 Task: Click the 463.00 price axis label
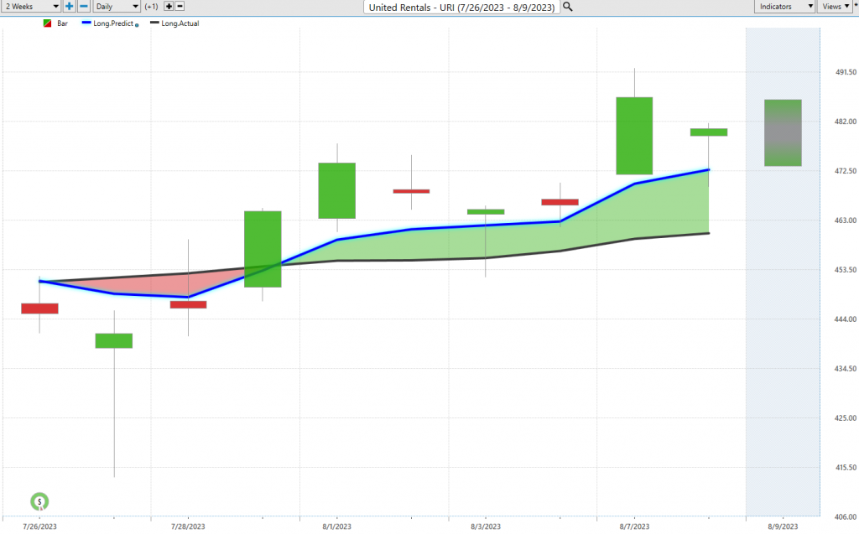pyautogui.click(x=846, y=220)
